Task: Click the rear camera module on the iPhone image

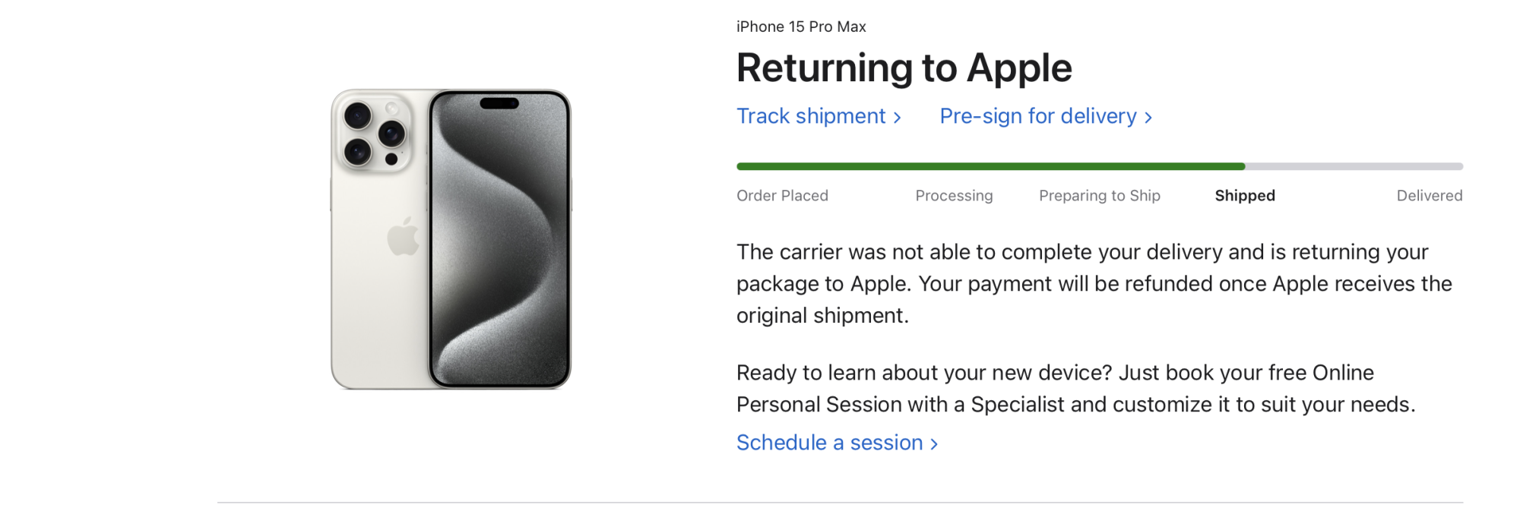Action: coord(373,133)
